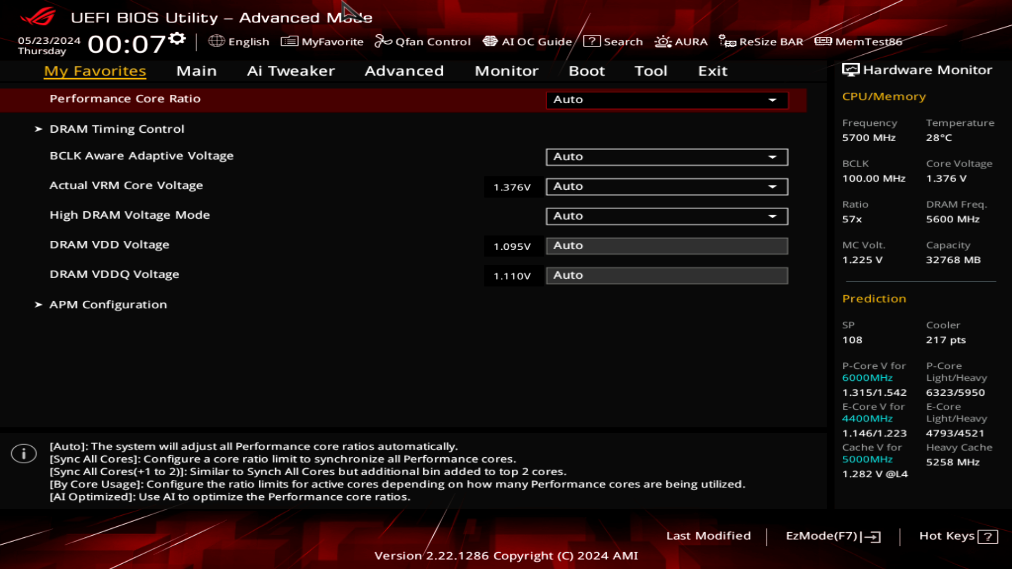Viewport: 1012px width, 569px height.
Task: Open the MyFavorite list icon
Action: click(x=289, y=41)
